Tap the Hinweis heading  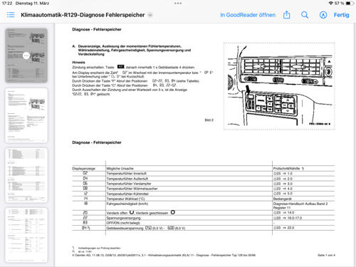tap(78, 63)
